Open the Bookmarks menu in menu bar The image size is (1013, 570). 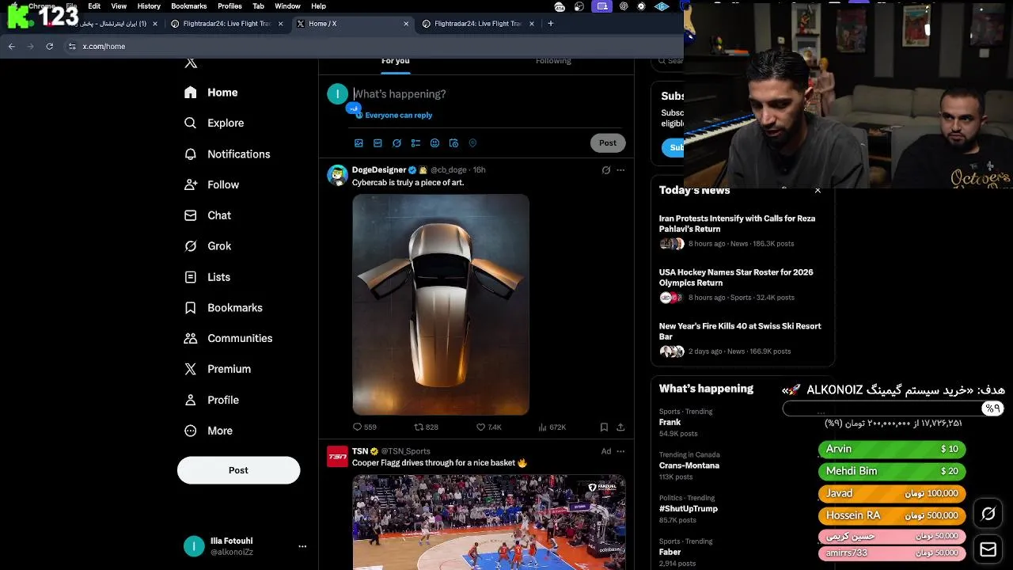pos(188,6)
